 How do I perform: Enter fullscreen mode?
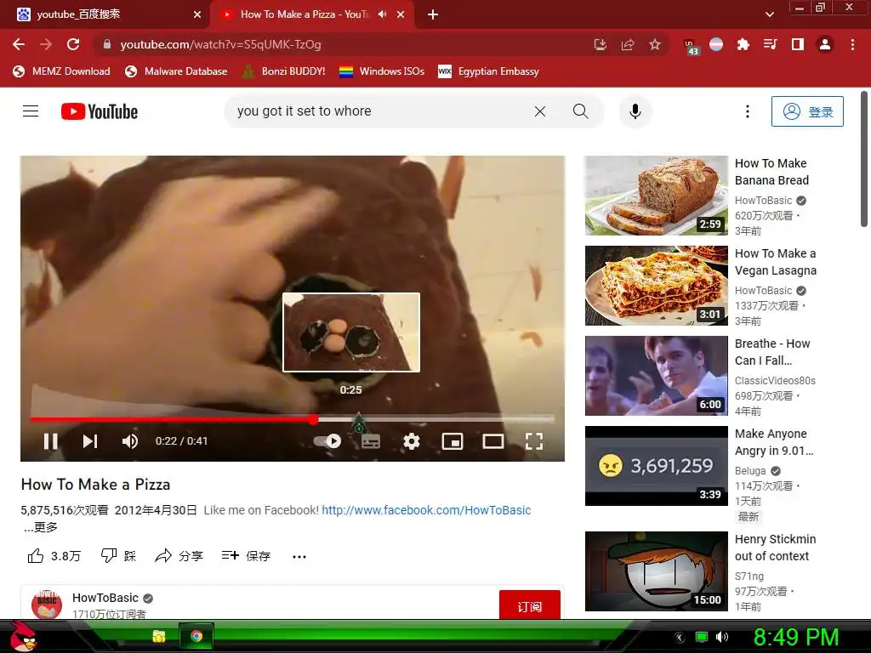coord(534,441)
